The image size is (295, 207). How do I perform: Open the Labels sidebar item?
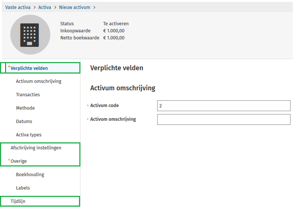[x=23, y=188]
